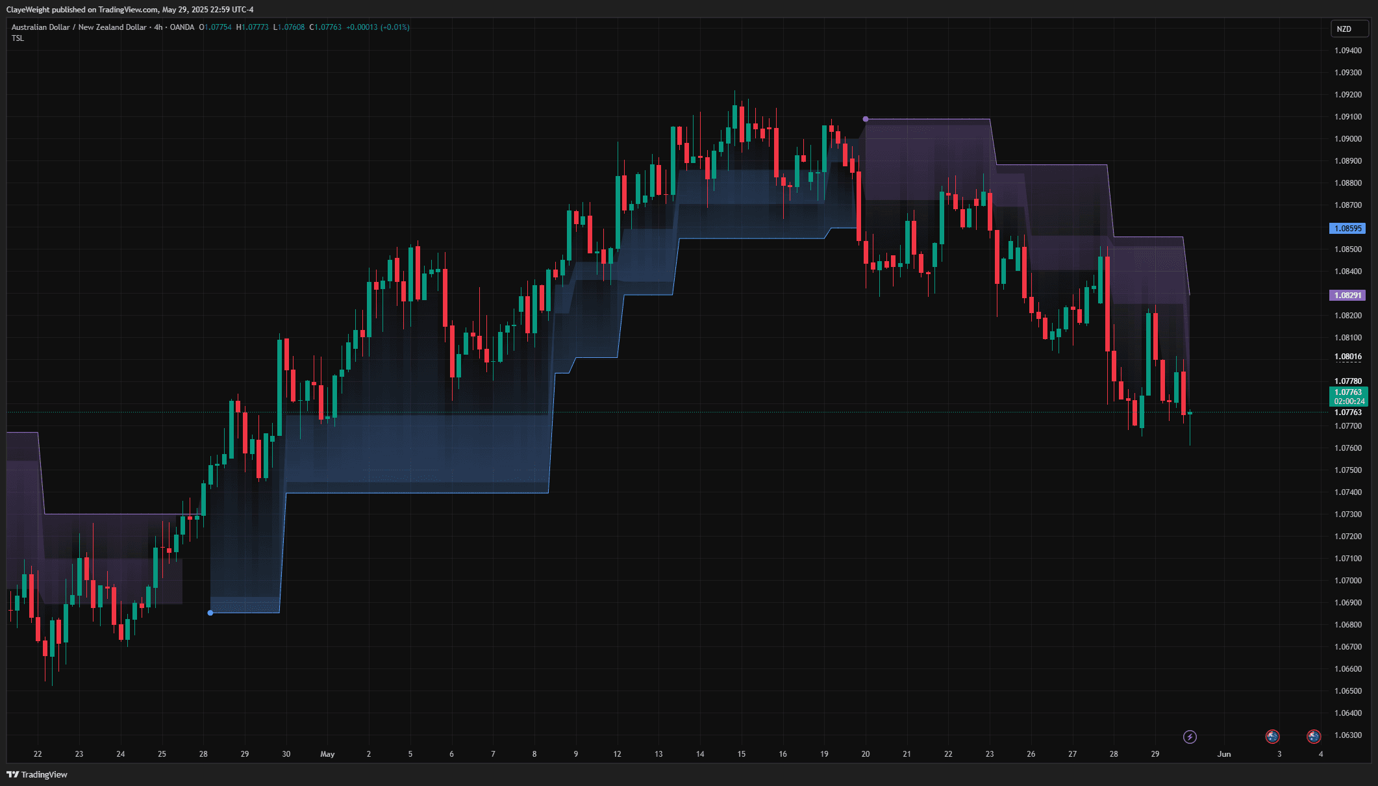Click the TradingView.com link in the top banner
Image resolution: width=1378 pixels, height=786 pixels.
tap(125, 8)
